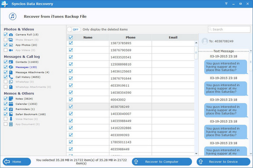Click the Voice Memos microphone icon
The height and width of the screenshot is (168, 253).
click(x=11, y=119)
